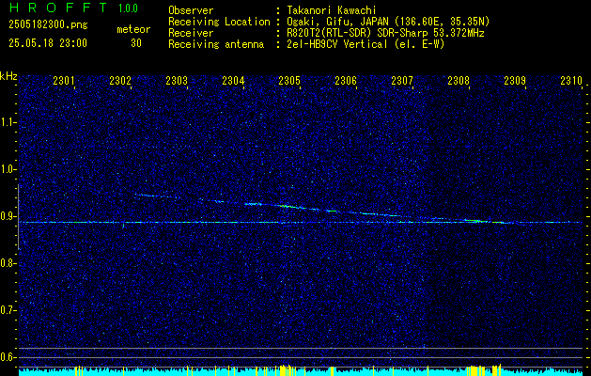Click the 2302 time marker
The width and height of the screenshot is (591, 376).
click(x=120, y=80)
